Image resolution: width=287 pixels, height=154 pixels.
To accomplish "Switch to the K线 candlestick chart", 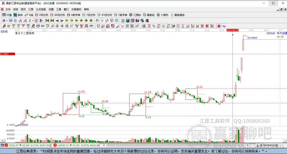I will [x=29, y=15].
